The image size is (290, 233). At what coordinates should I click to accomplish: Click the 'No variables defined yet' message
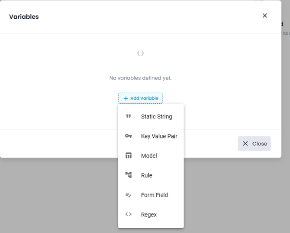[x=140, y=78]
